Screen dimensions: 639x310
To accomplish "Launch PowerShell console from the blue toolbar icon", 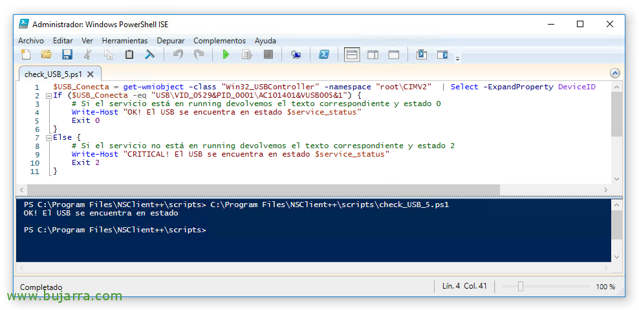I will (325, 55).
